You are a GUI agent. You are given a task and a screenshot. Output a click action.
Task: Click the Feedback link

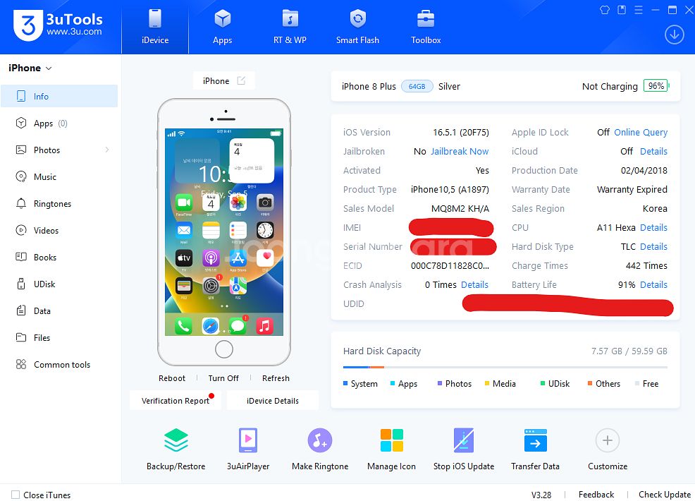pos(596,495)
